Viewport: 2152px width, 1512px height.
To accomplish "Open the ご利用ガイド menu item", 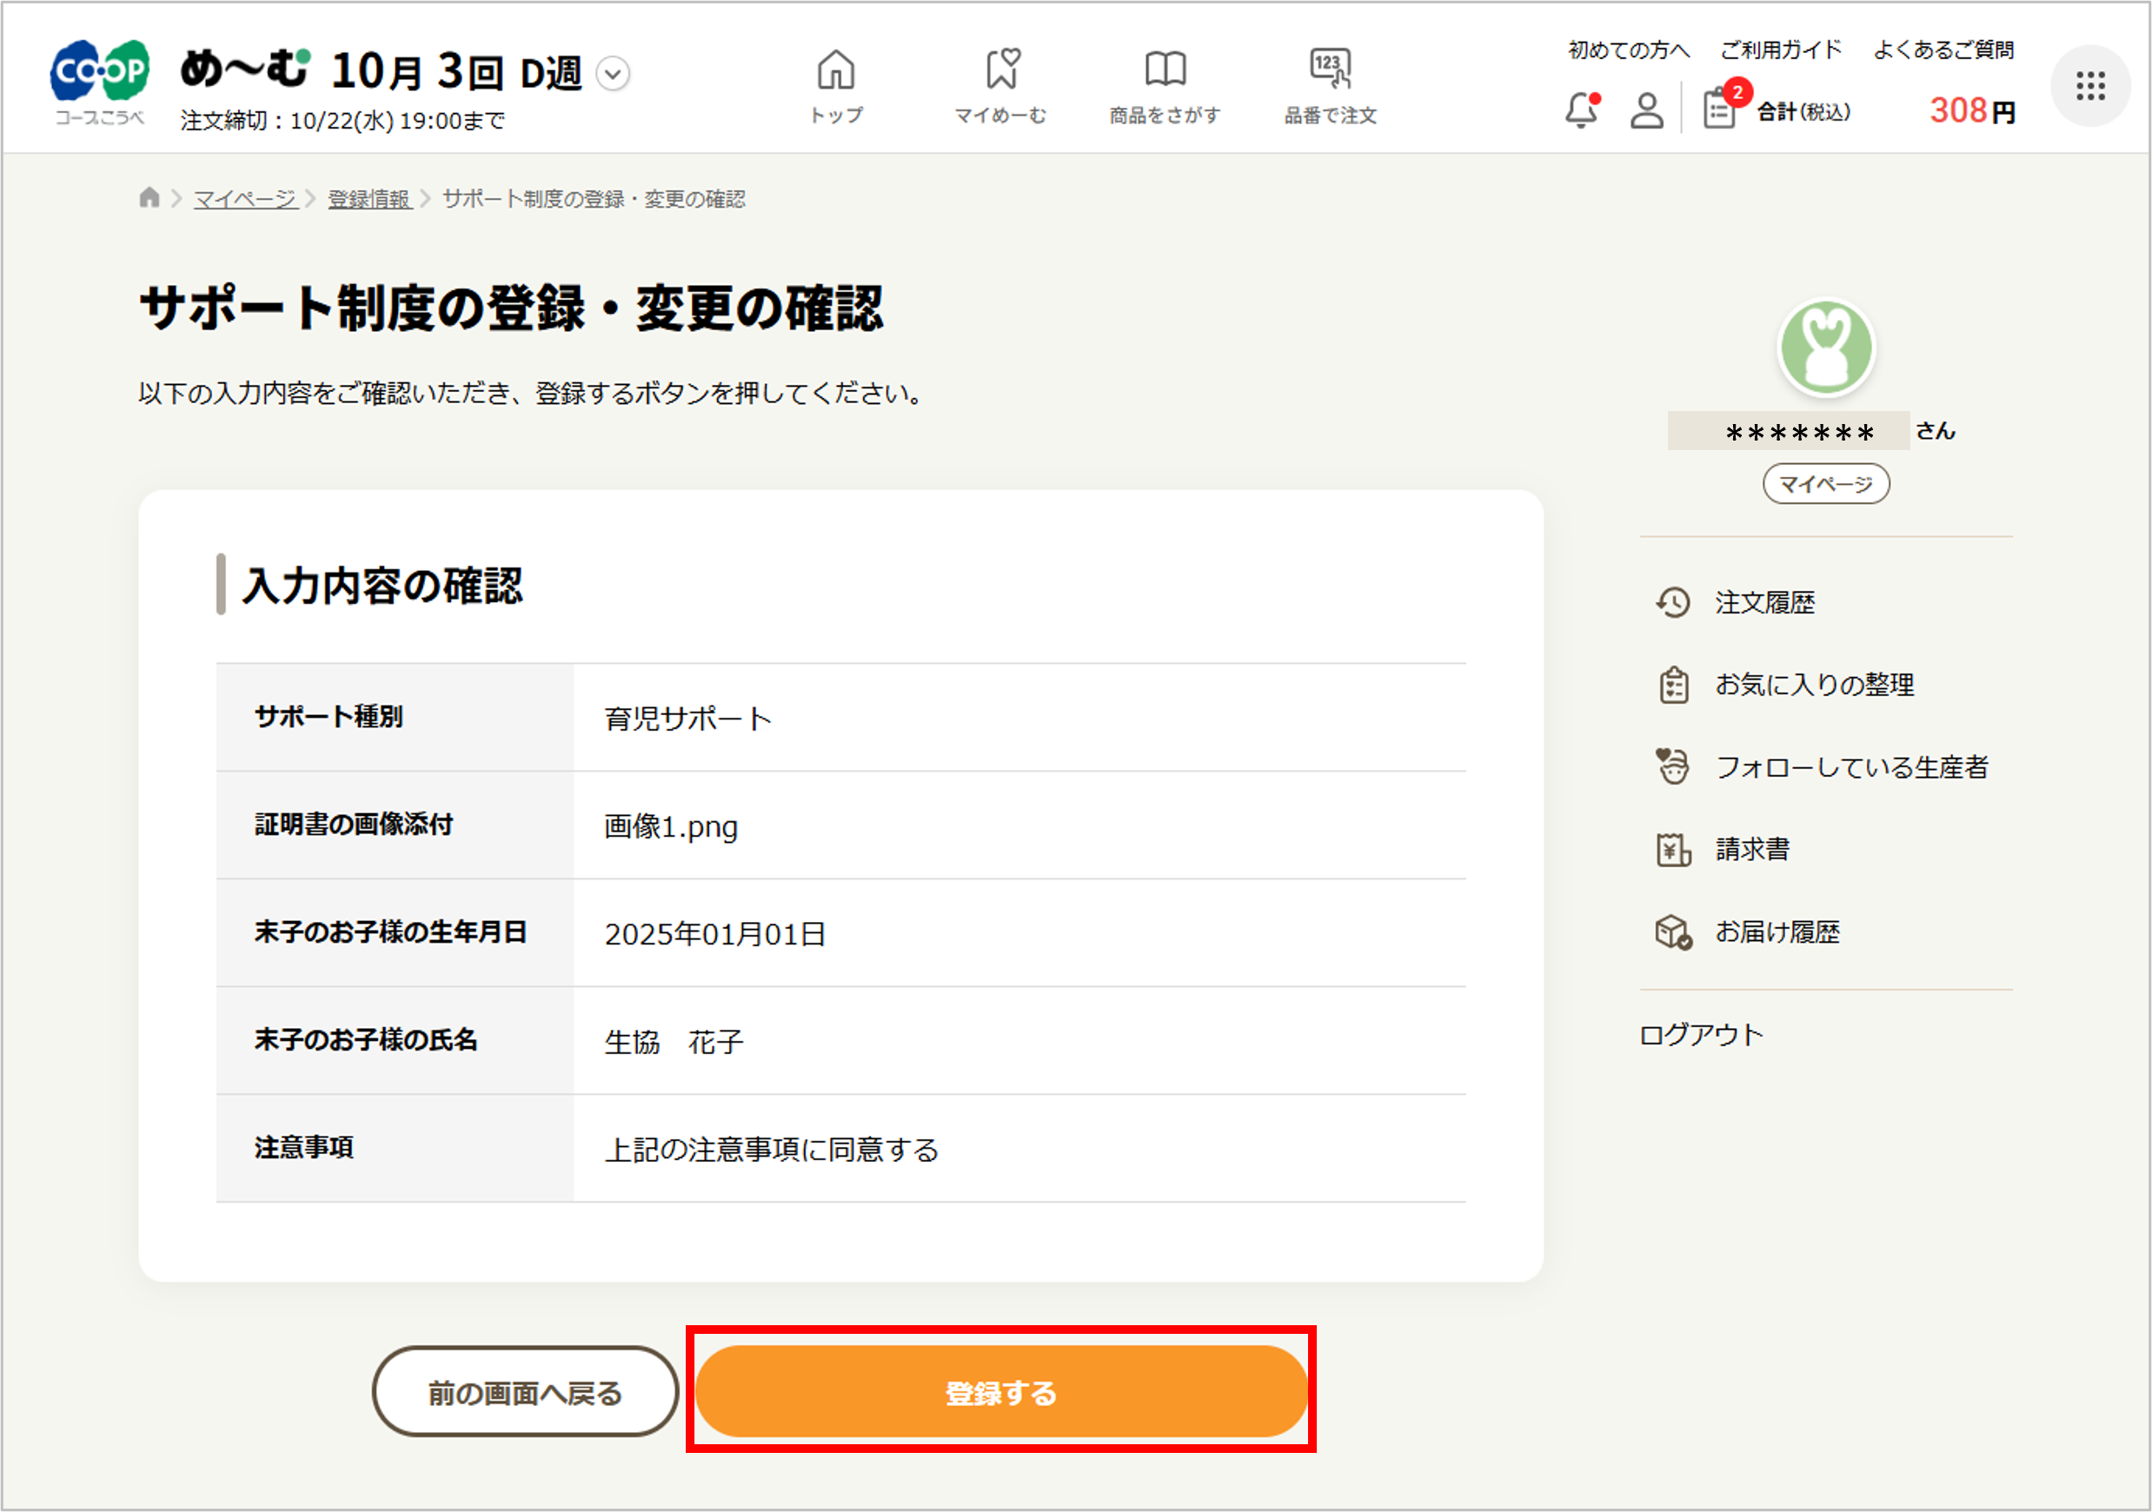I will (x=1779, y=51).
